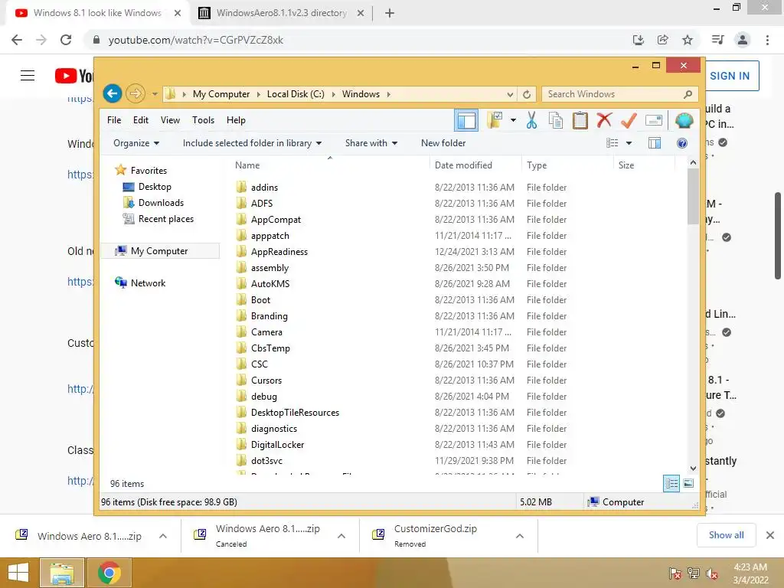Select Downloads in the navigation pane
The width and height of the screenshot is (784, 588).
(161, 202)
